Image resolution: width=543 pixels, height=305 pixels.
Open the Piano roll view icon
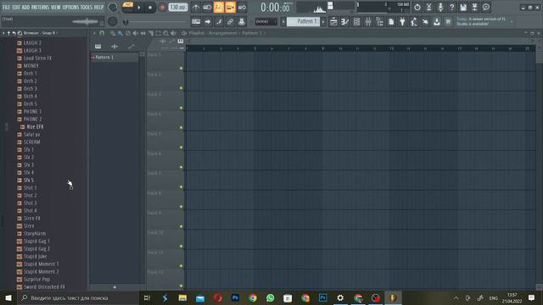345,22
